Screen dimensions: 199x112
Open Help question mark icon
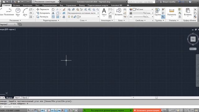click(x=190, y=2)
